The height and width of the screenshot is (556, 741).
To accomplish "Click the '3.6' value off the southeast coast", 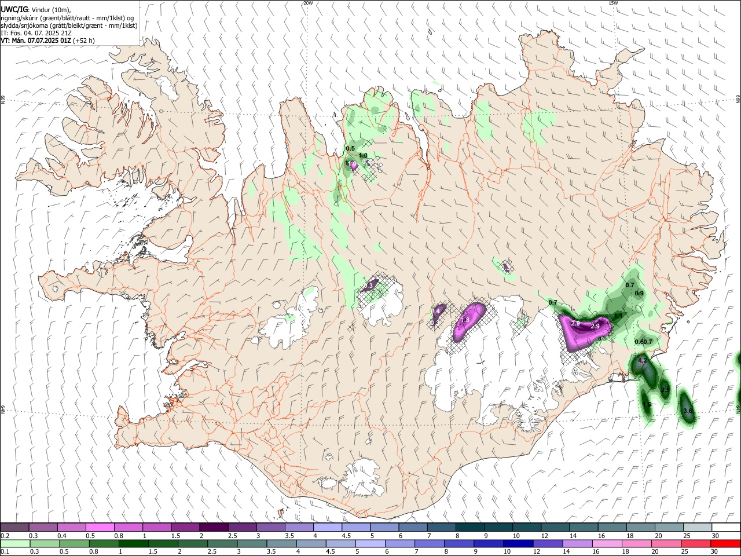I will tap(688, 411).
